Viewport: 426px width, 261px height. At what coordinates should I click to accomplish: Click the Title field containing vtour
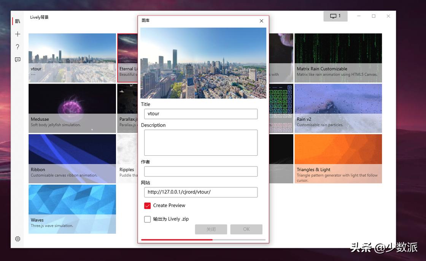pyautogui.click(x=201, y=114)
